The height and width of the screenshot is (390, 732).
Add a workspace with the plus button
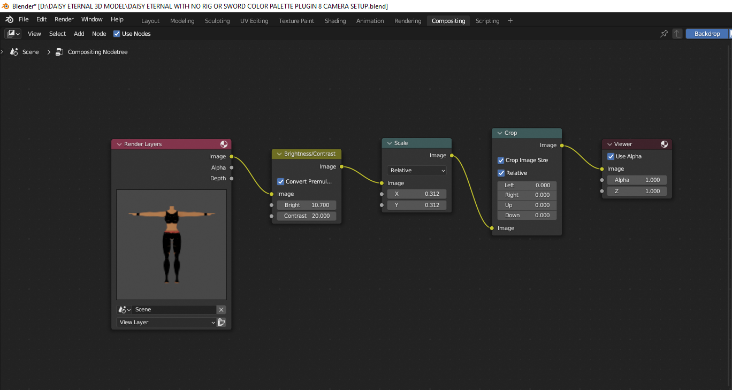click(x=510, y=21)
